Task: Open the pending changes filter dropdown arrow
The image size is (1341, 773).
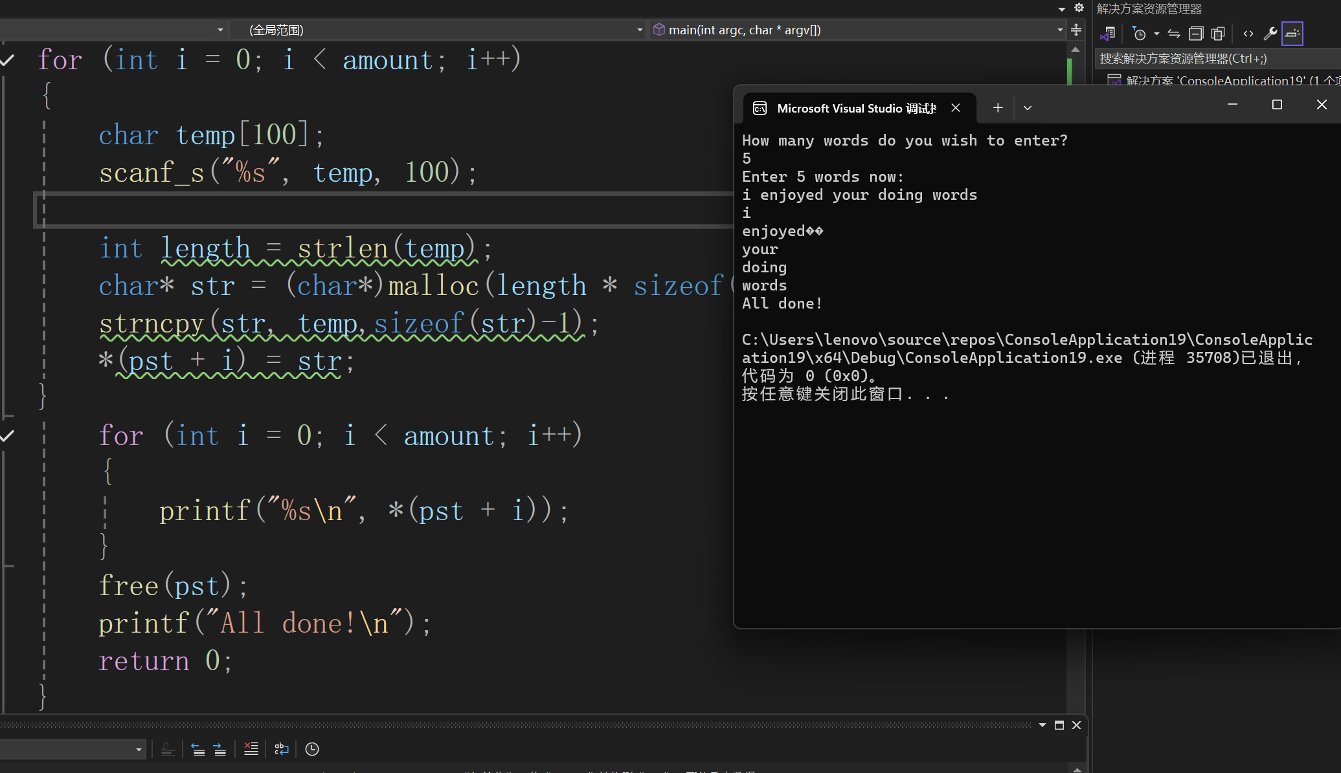Action: click(1156, 34)
